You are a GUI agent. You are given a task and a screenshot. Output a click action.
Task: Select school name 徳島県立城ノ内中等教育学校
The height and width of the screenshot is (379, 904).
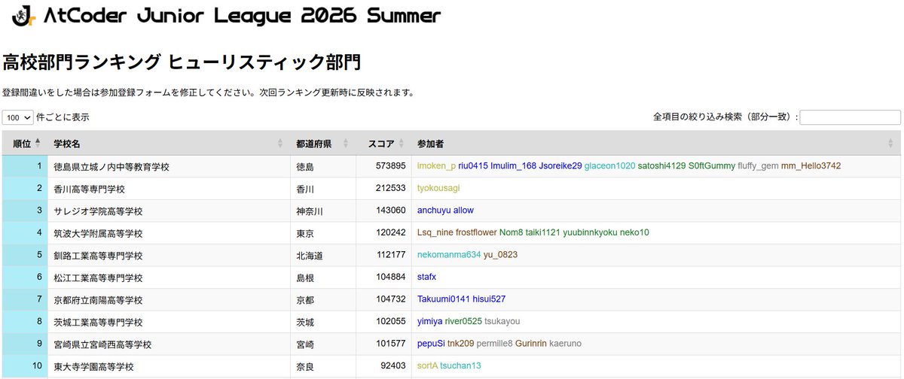tap(111, 166)
